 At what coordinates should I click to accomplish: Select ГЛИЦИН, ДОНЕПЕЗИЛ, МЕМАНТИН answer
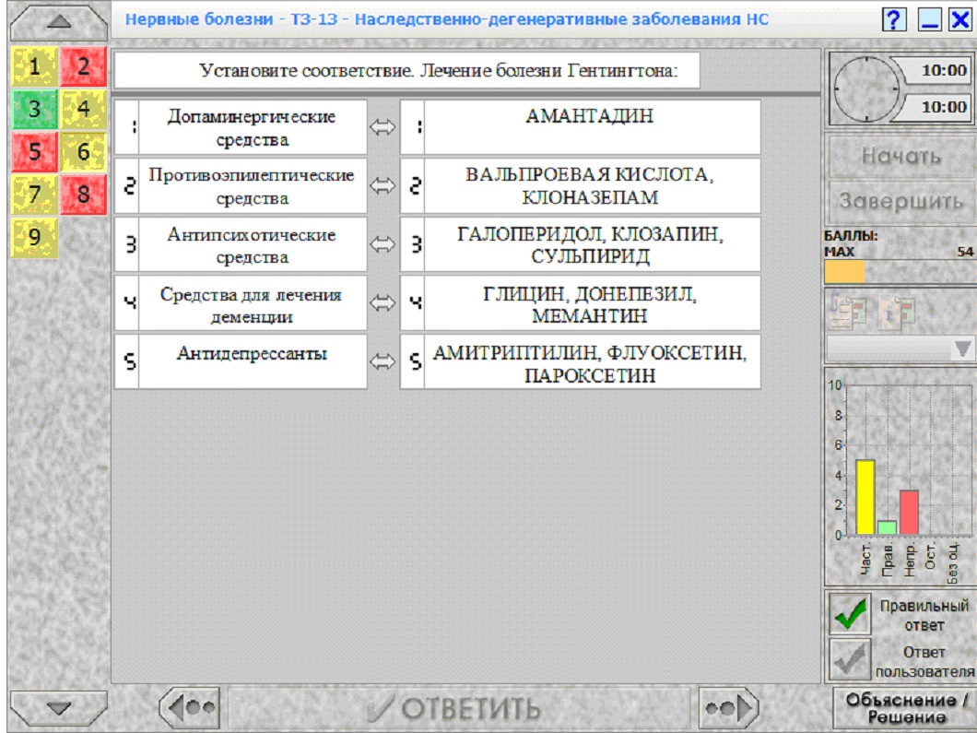pyautogui.click(x=580, y=303)
